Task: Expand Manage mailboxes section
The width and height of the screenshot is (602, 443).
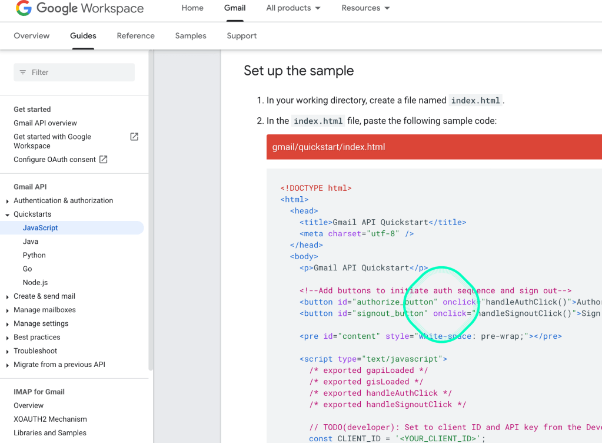Action: pyautogui.click(x=7, y=310)
